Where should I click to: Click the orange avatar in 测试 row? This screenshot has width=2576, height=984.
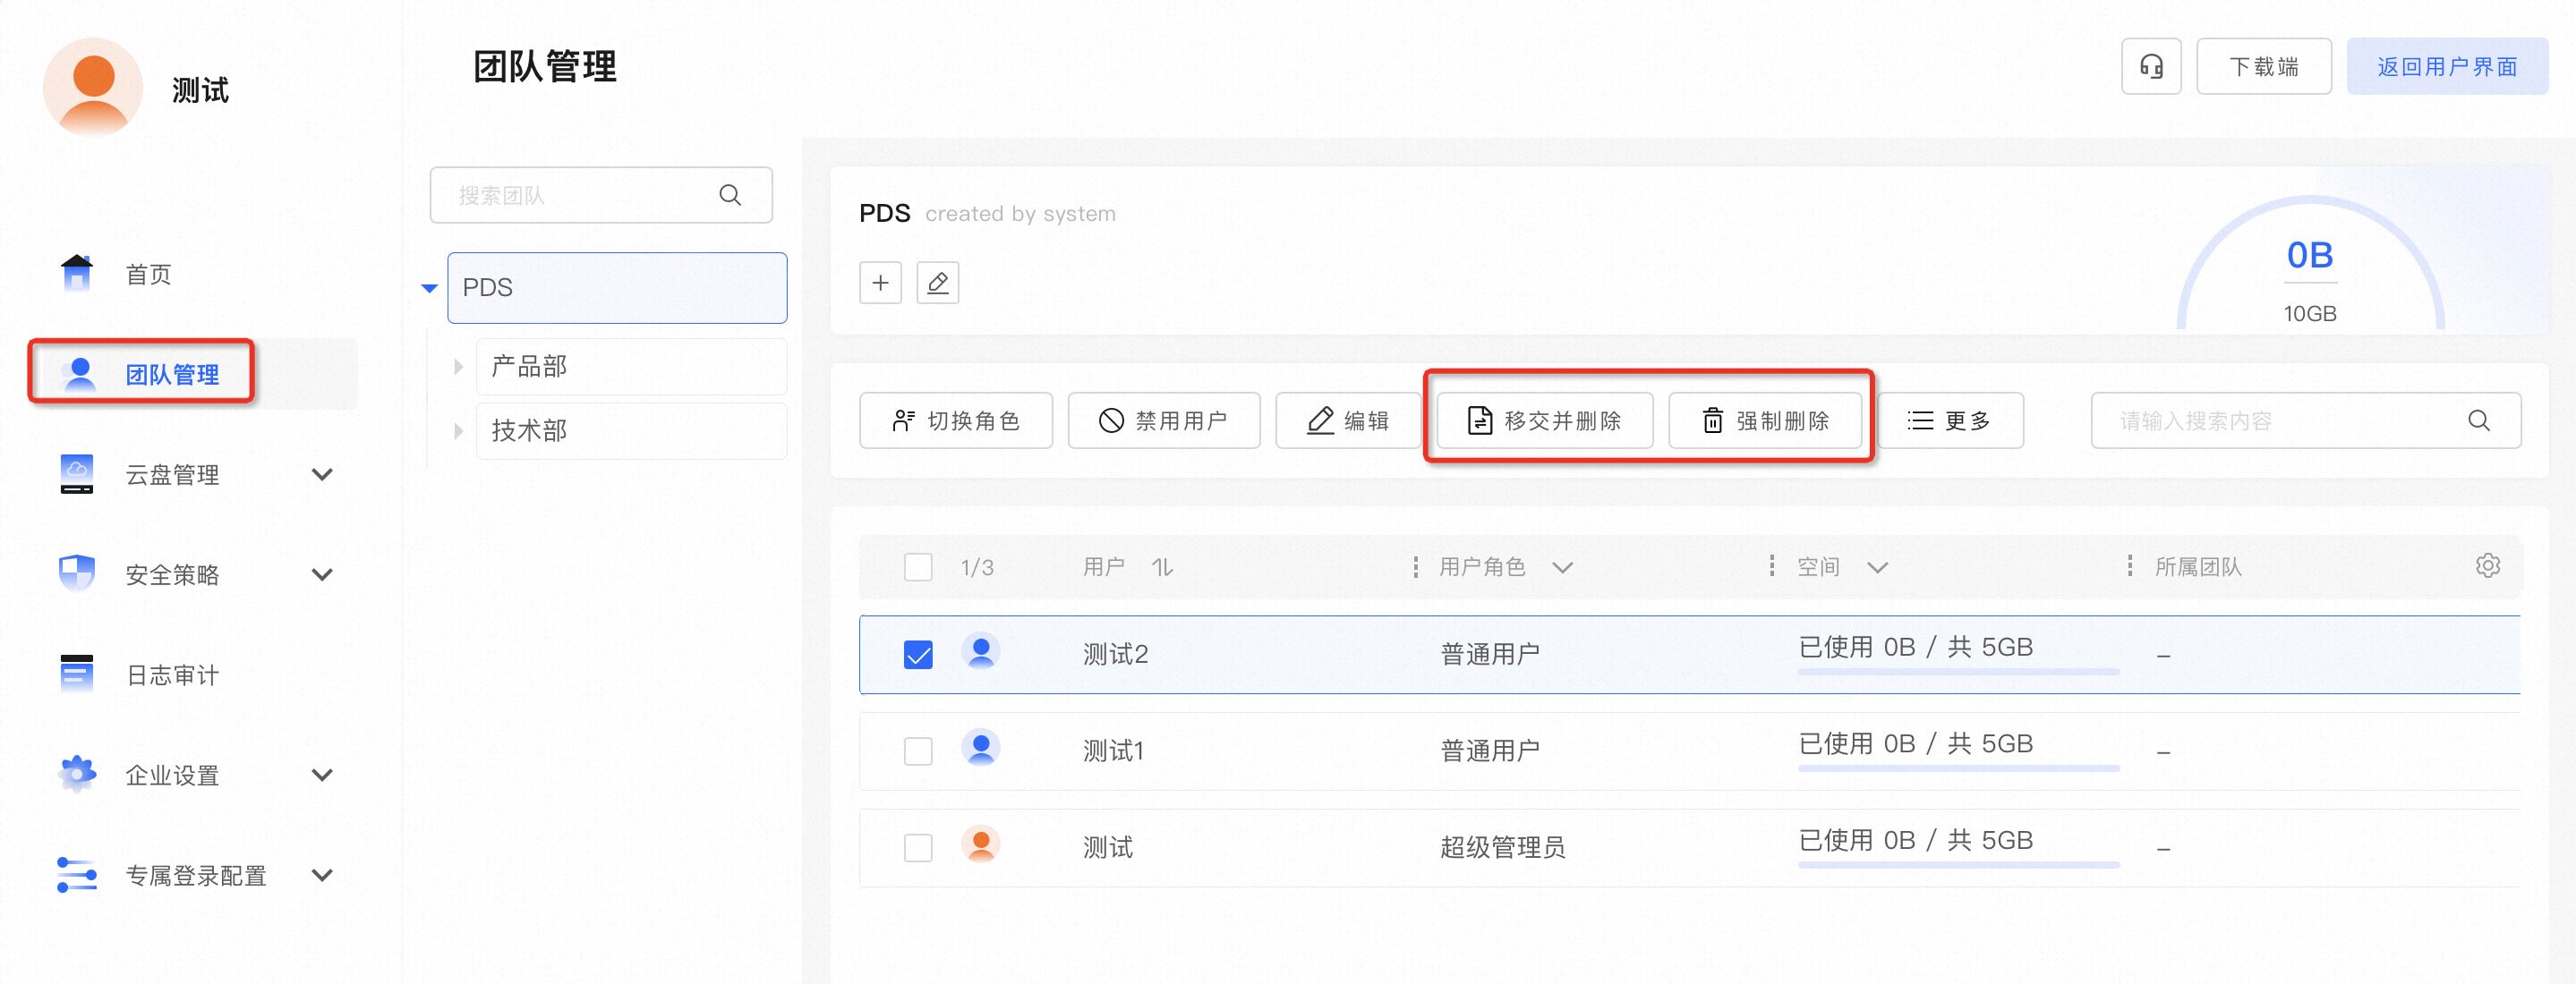click(981, 845)
